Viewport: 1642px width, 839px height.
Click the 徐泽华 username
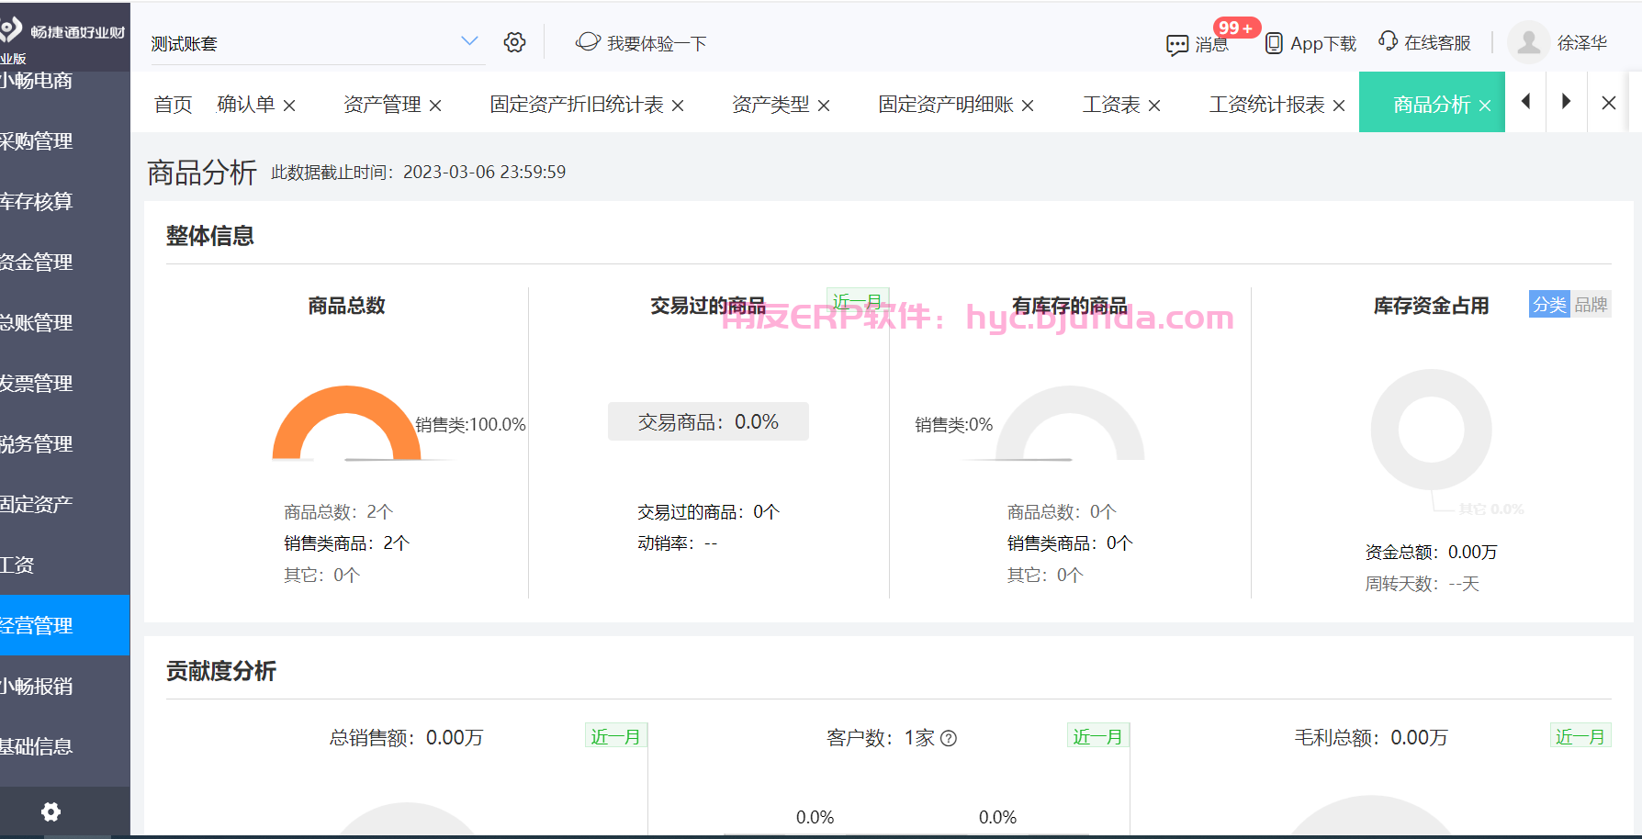(x=1582, y=43)
